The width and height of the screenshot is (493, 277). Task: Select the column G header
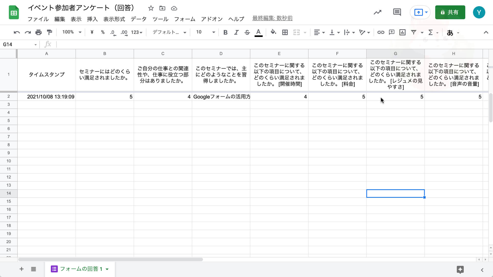pos(395,54)
